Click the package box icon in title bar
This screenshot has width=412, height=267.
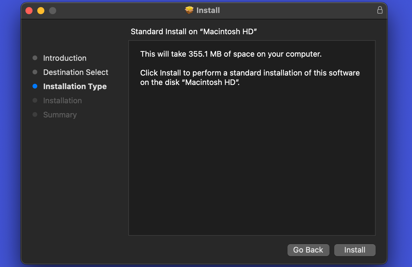(189, 10)
